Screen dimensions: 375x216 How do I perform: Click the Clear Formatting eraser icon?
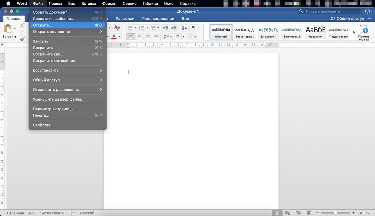(x=118, y=28)
